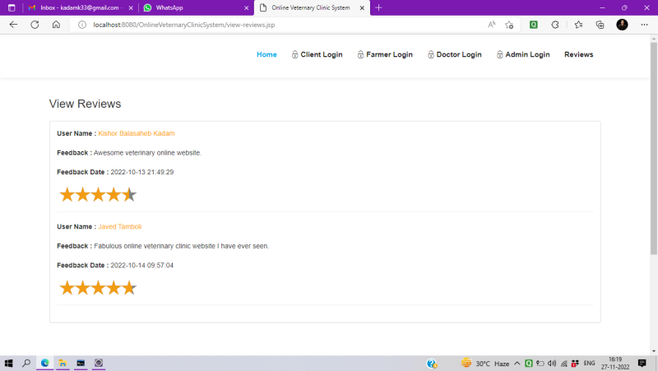This screenshot has height=371, width=658.
Task: Click user name Kishor Balasaheb Kadam
Action: [137, 133]
